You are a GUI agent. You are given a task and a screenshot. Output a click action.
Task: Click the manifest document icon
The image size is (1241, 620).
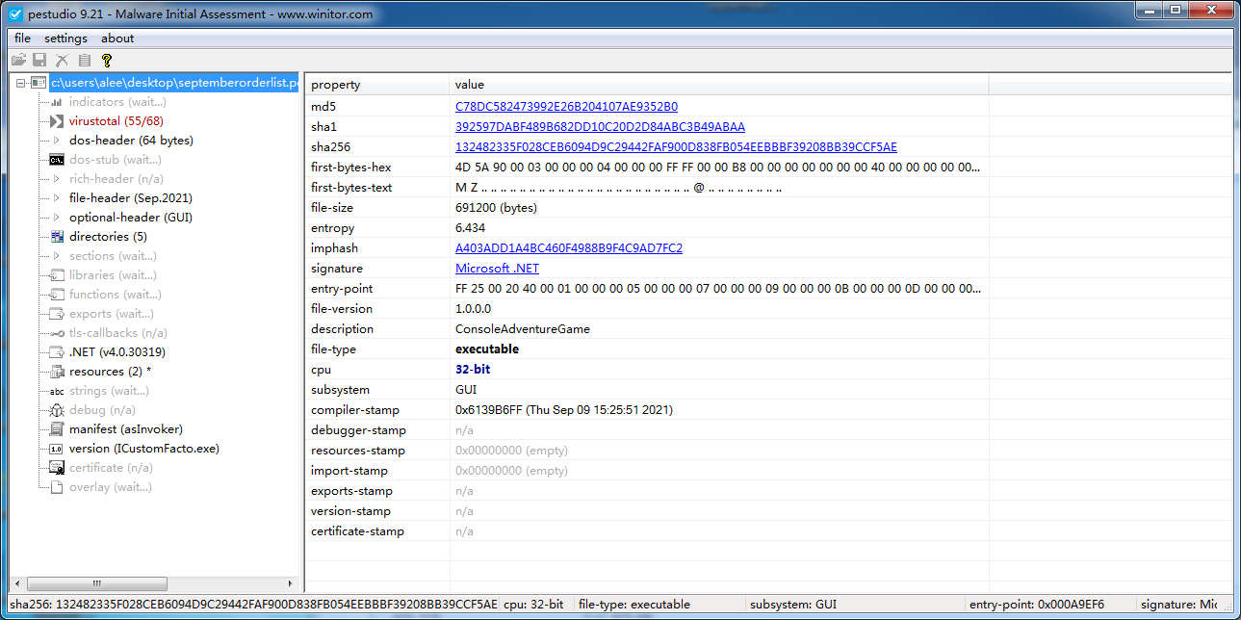pos(57,429)
